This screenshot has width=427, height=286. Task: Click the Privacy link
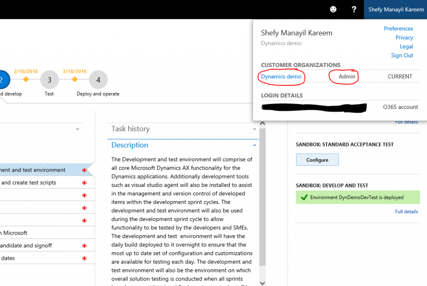[404, 37]
